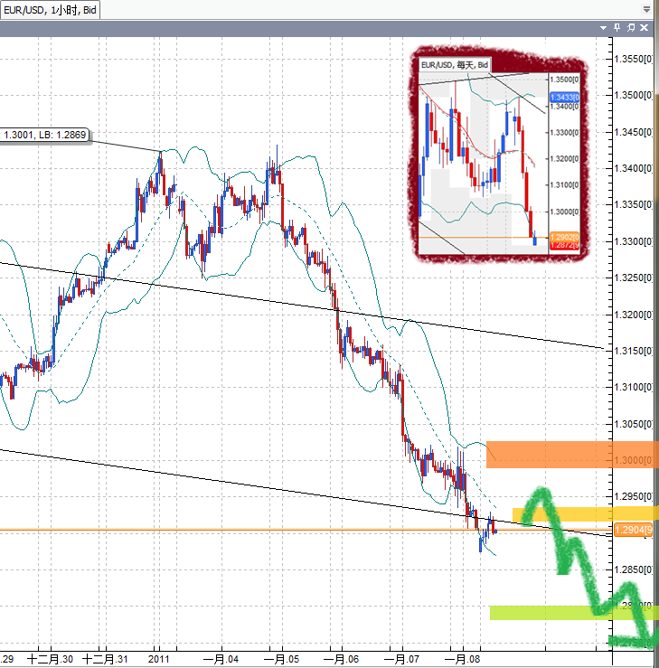Image resolution: width=659 pixels, height=668 pixels.
Task: Click the 一月.06 date label
Action: click(341, 659)
